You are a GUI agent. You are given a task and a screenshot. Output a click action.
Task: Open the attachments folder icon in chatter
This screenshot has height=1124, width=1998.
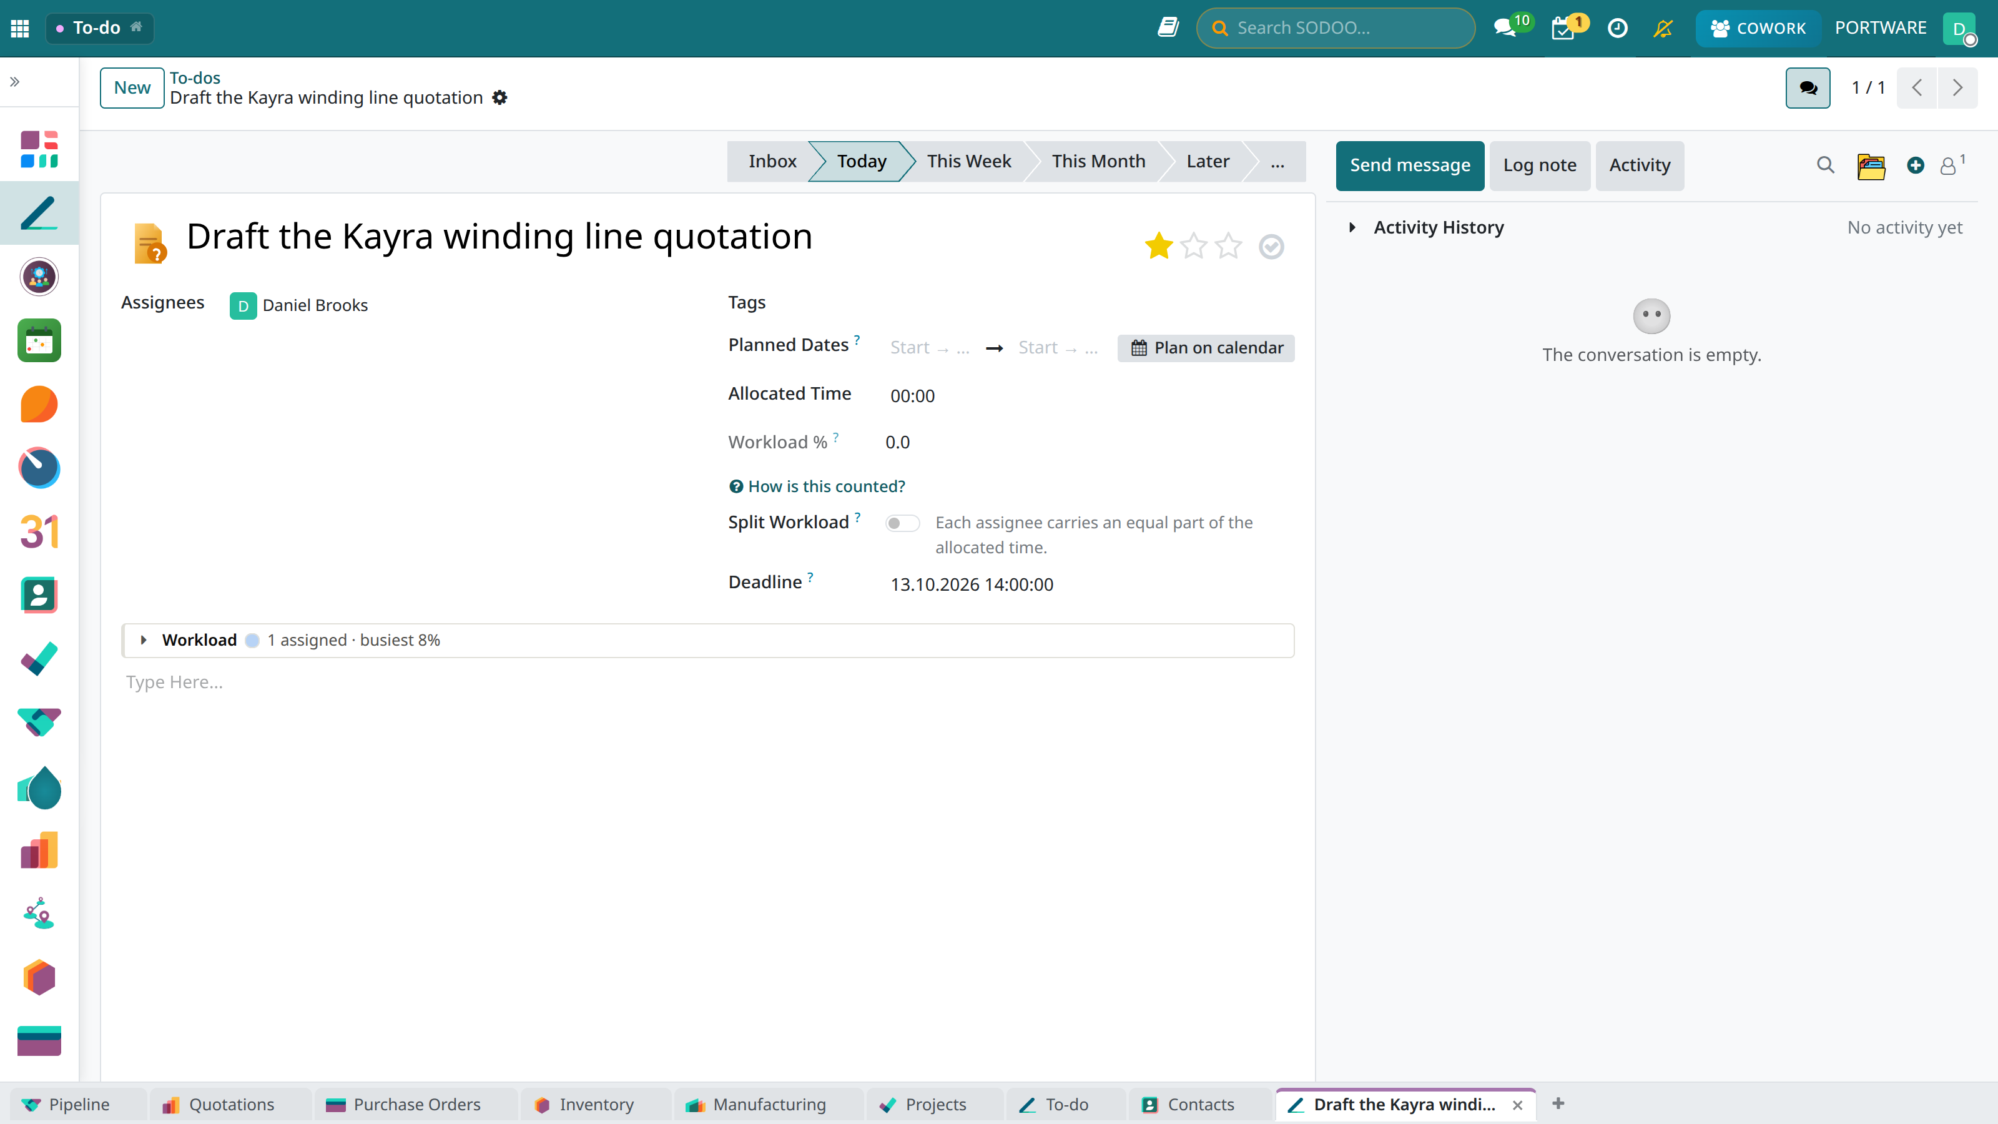[x=1871, y=165]
